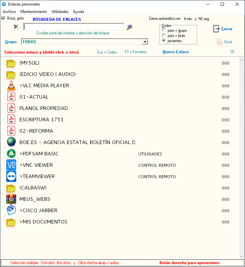Open the Utilidades menu
The image size is (245, 267).
click(60, 12)
